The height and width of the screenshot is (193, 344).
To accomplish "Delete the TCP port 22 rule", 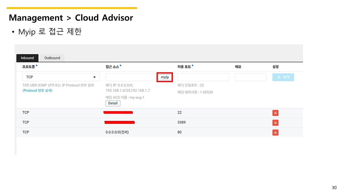I will [x=275, y=113].
